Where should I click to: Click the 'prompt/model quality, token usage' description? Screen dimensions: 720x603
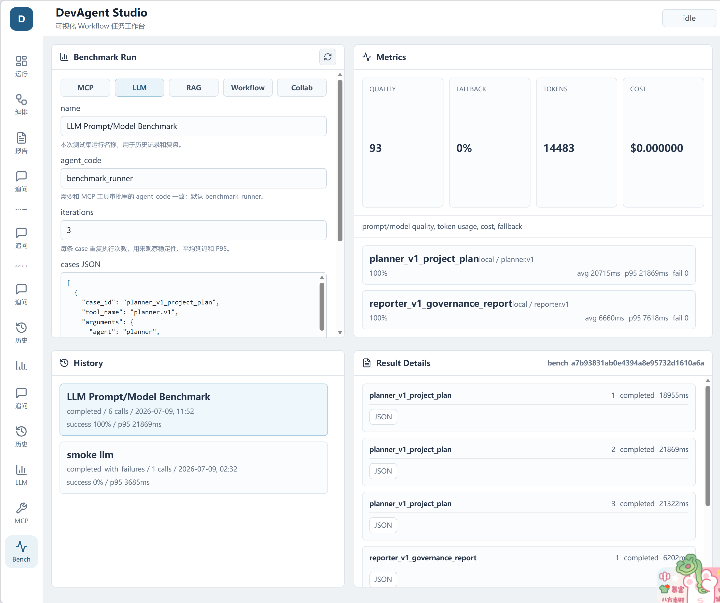pyautogui.click(x=442, y=226)
